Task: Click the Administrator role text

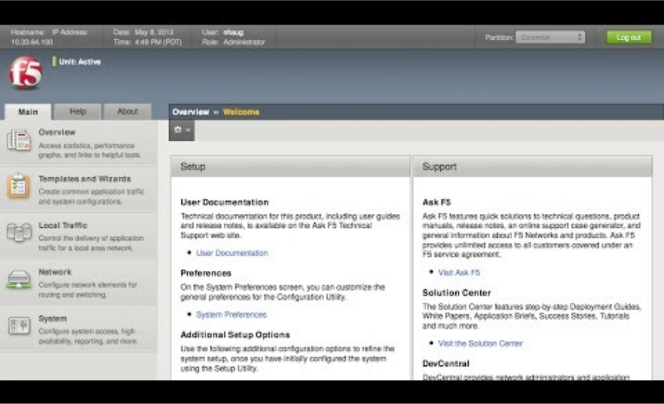Action: [x=244, y=42]
